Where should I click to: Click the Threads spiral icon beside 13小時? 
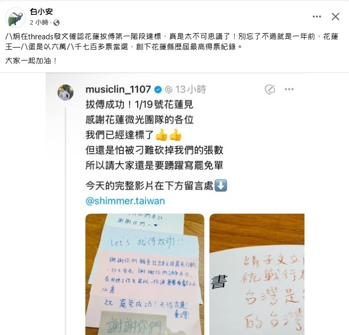[169, 89]
